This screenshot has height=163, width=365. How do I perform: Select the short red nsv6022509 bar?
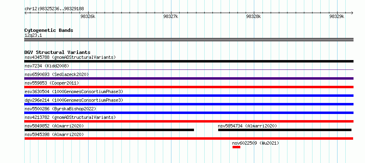tap(236, 147)
